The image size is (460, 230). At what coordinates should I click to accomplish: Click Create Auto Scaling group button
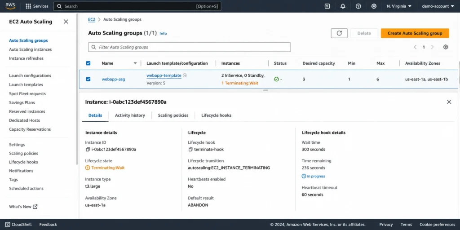tap(415, 33)
